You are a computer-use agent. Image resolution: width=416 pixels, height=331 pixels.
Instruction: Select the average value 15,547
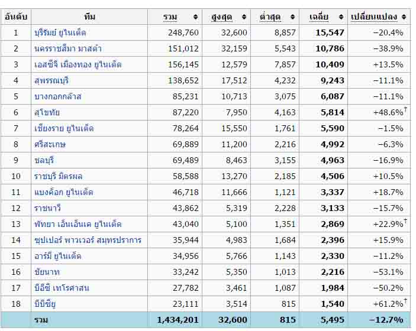[330, 33]
